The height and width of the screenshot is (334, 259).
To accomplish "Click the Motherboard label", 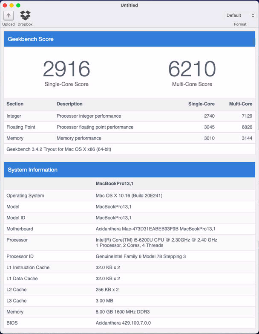I will 20,229.
